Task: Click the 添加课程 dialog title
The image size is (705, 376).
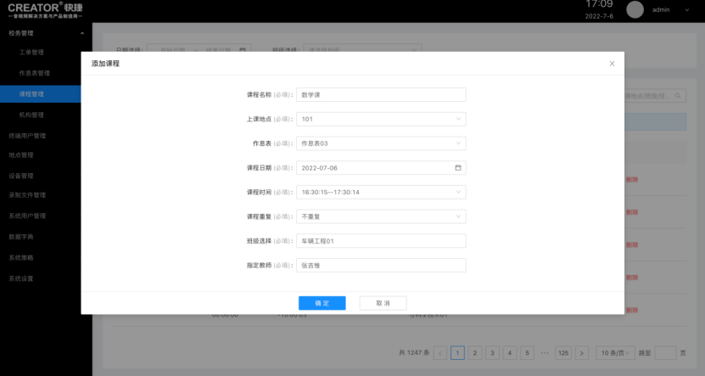Action: (106, 64)
